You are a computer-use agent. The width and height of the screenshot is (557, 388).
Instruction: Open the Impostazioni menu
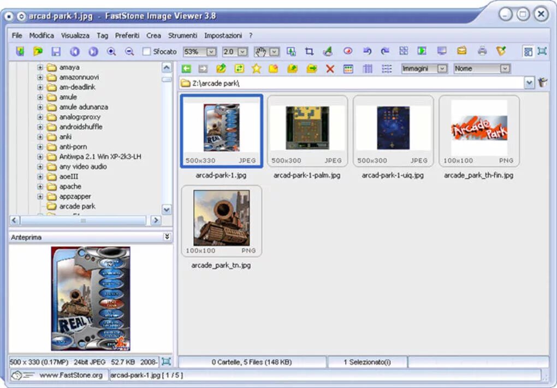pos(223,35)
